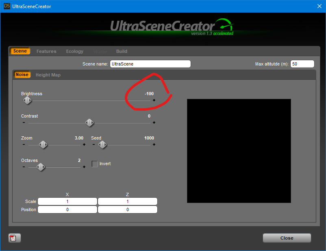Select the Height Map sub-tab
326x251 pixels.
coord(48,75)
